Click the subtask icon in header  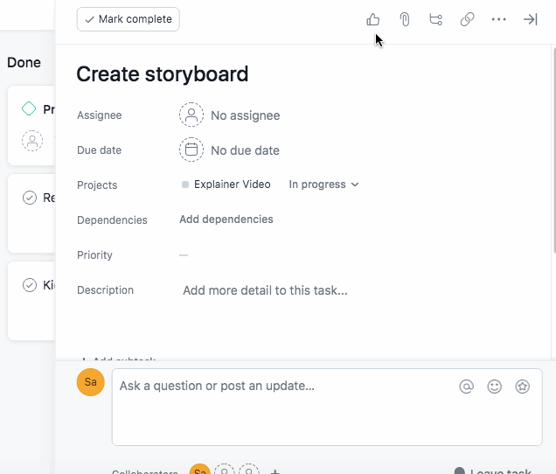click(435, 19)
